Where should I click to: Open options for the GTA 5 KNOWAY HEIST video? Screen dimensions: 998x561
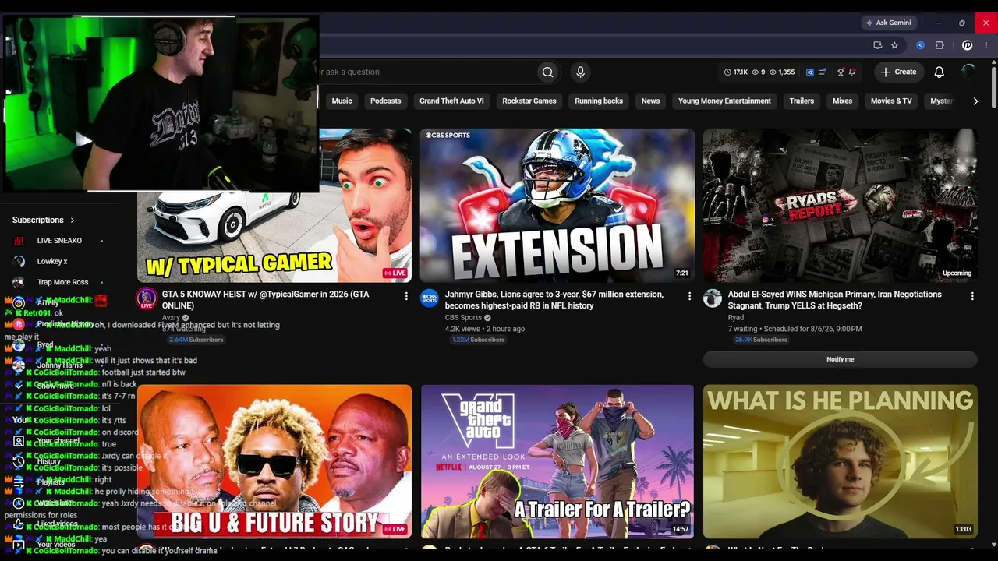point(406,296)
